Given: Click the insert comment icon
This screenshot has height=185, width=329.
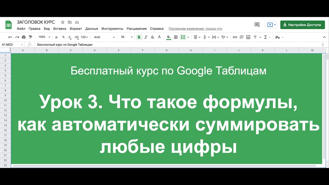Looking at the screenshot, I should pos(241,37).
